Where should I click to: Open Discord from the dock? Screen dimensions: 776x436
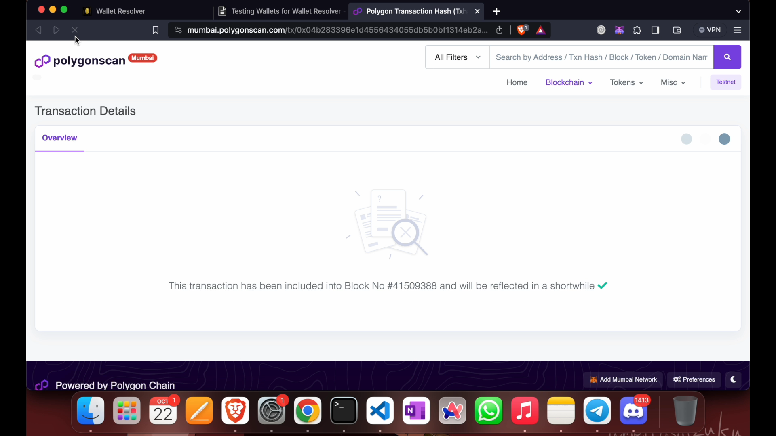tap(633, 411)
